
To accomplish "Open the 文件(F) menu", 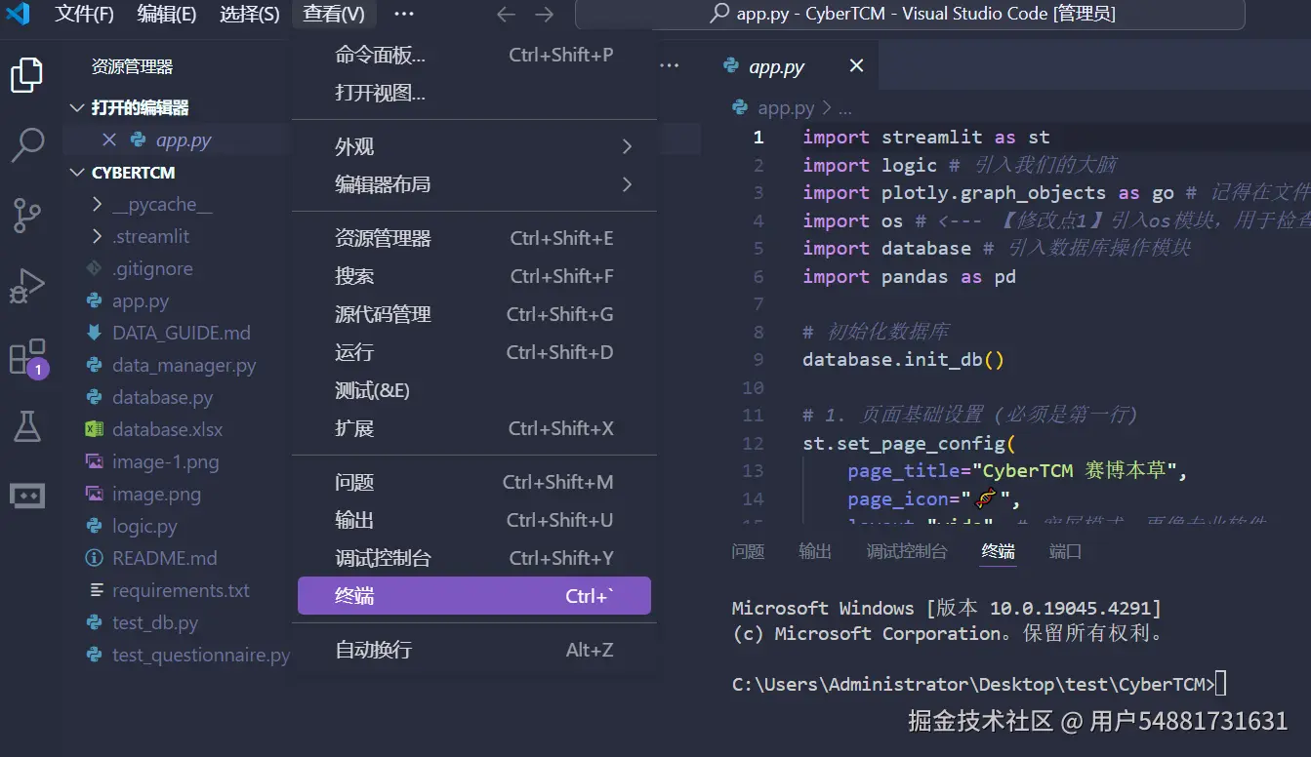I will 84,15.
